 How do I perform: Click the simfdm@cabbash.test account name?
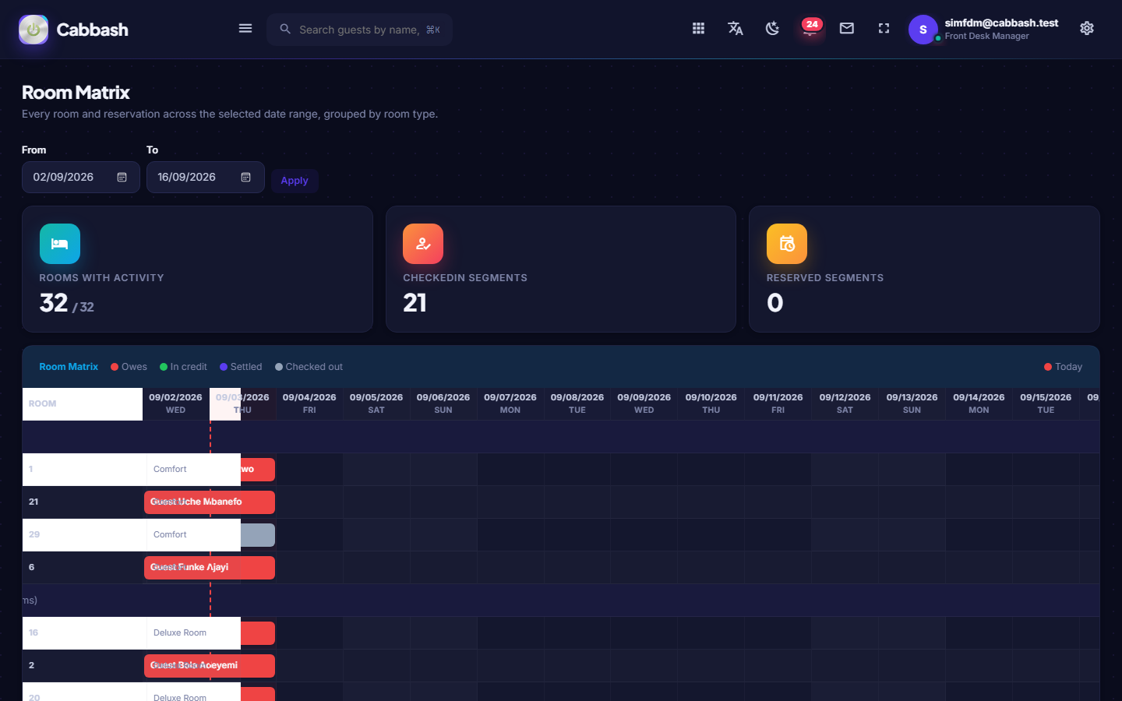[1001, 23]
